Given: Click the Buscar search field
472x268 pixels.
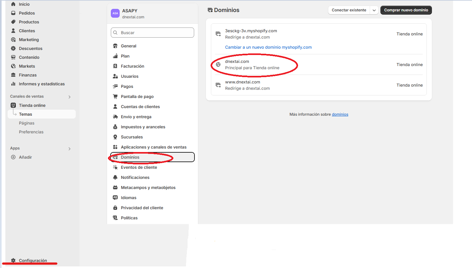Looking at the screenshot, I should coord(152,33).
